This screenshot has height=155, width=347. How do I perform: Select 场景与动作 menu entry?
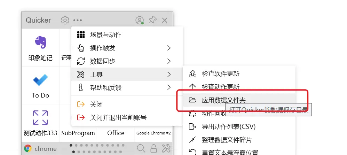coord(127,34)
